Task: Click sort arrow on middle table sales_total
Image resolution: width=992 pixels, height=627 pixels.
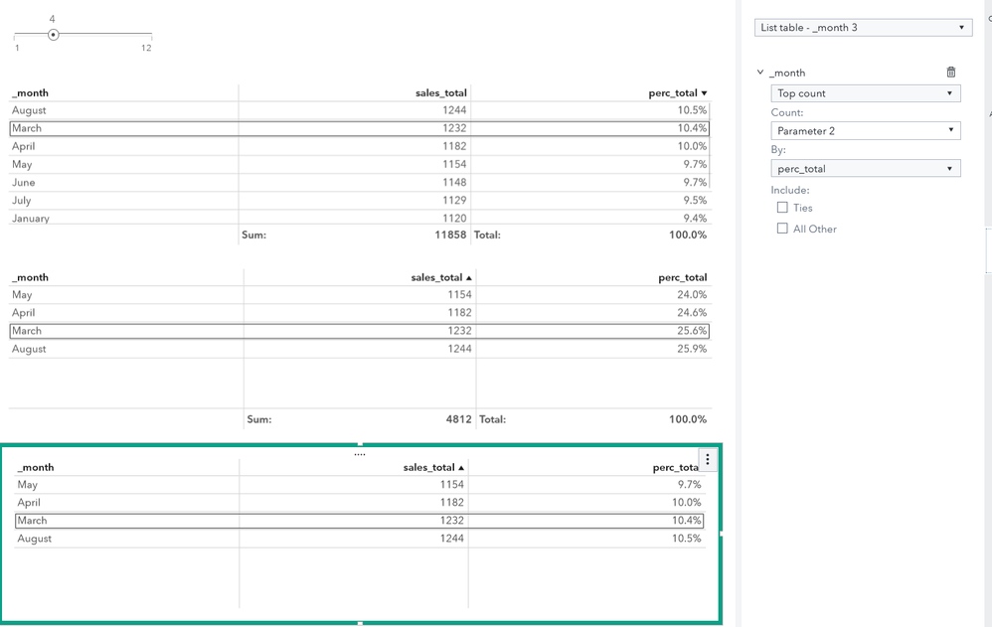Action: click(469, 278)
